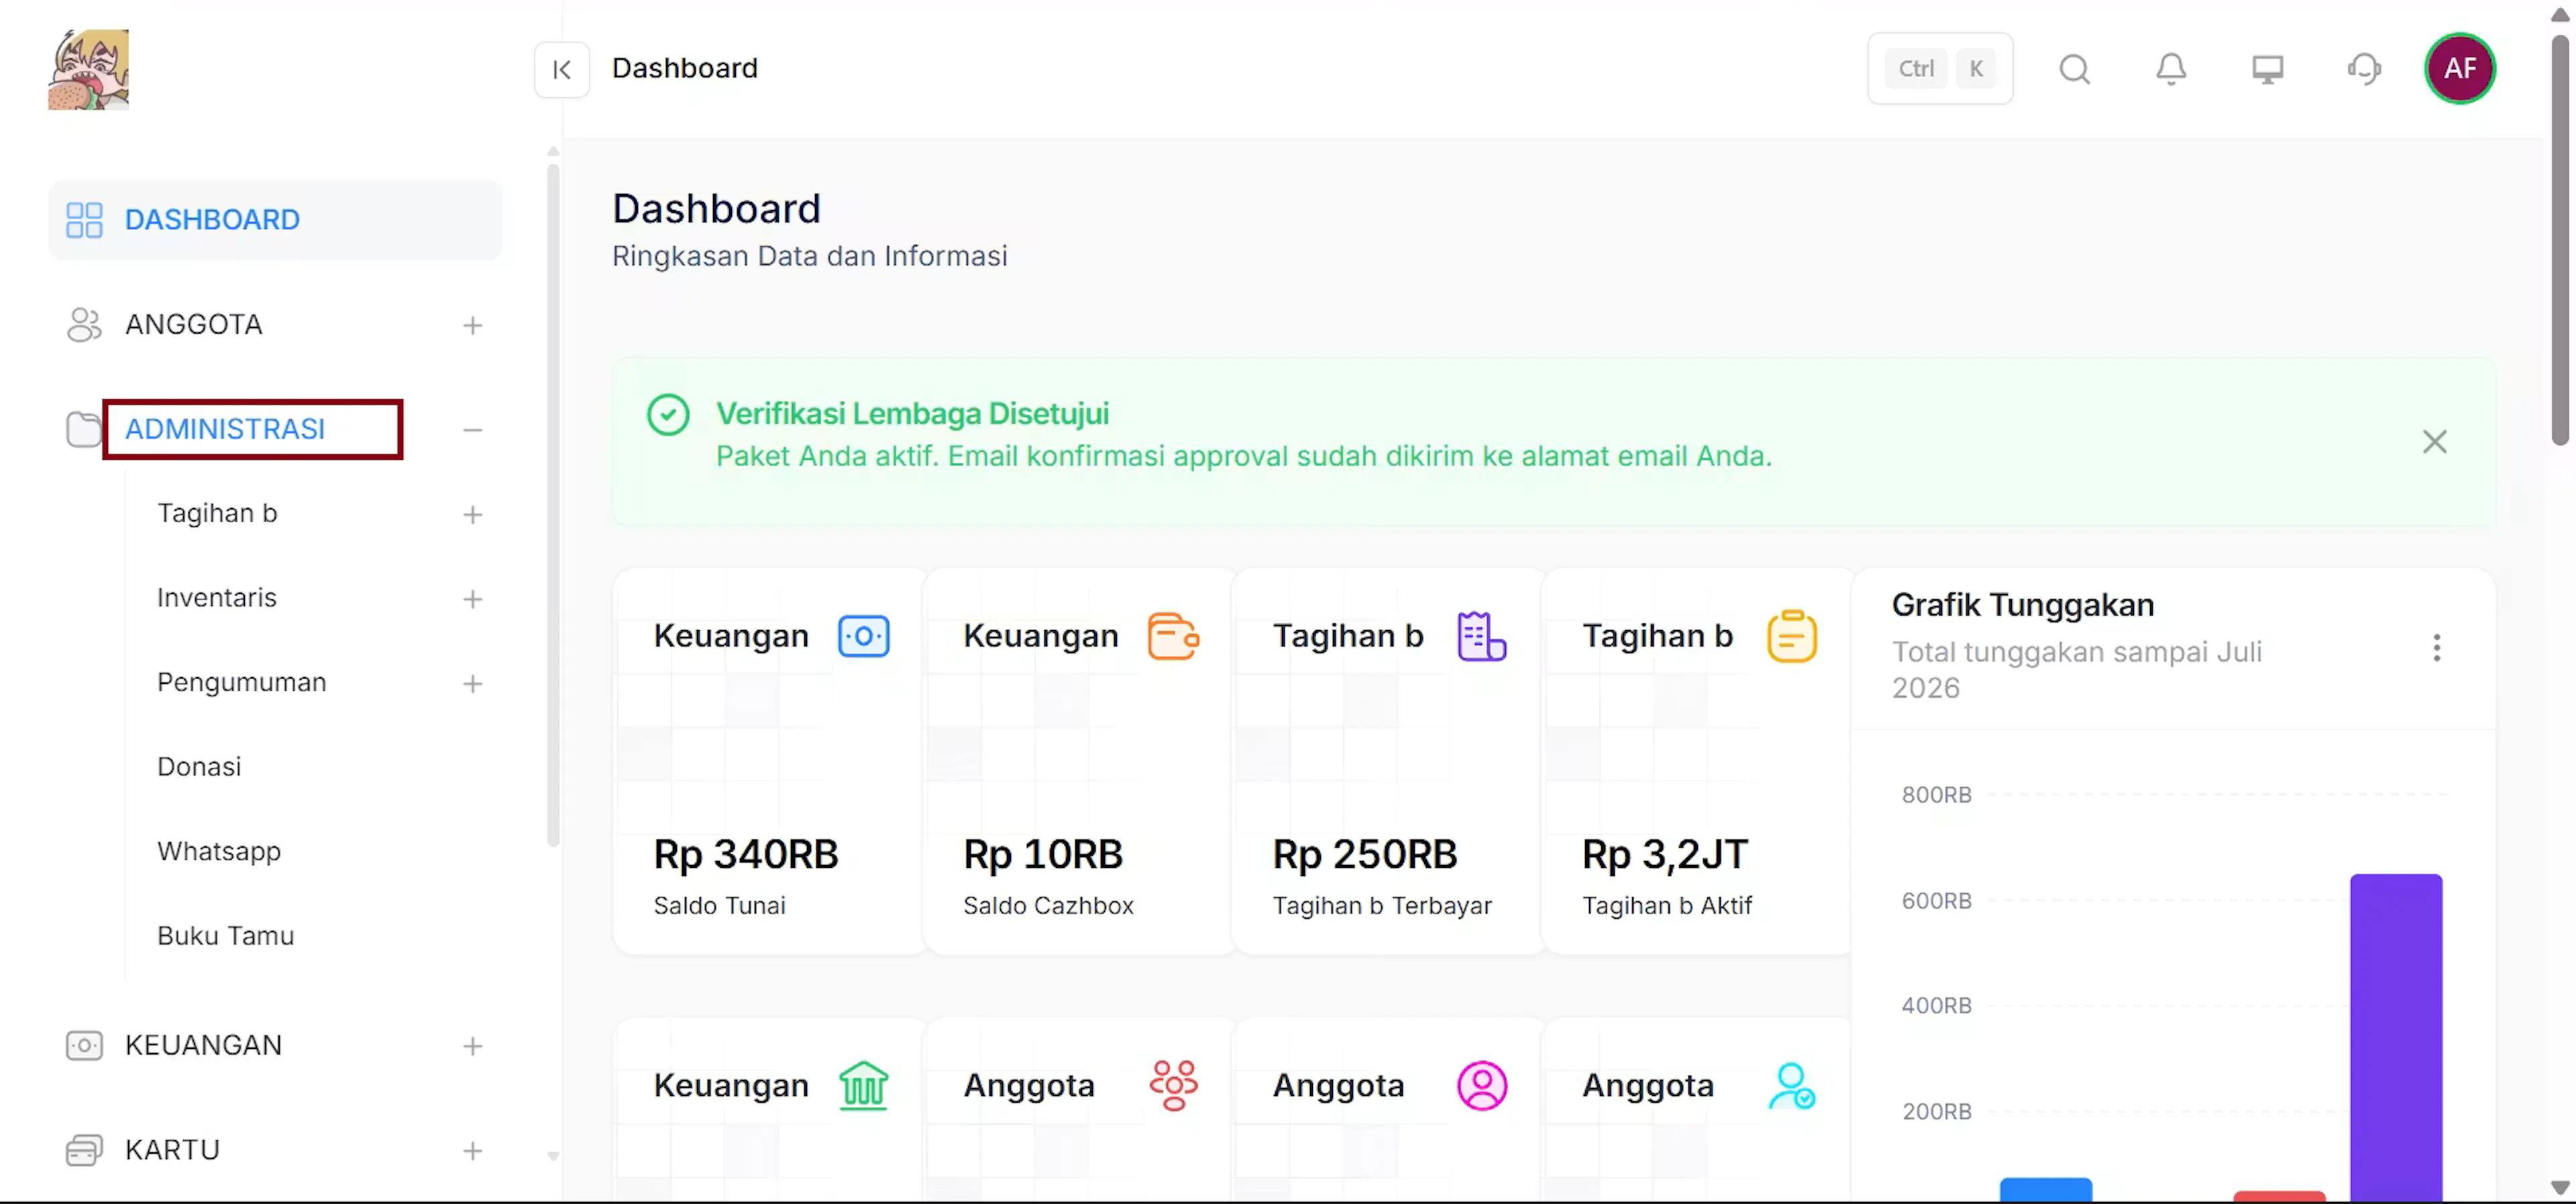Open the Buku Tamu submenu item
This screenshot has width=2576, height=1204.
coord(226,936)
